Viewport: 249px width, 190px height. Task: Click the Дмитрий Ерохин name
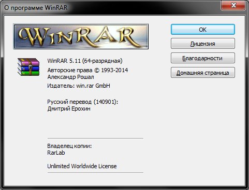69,108
